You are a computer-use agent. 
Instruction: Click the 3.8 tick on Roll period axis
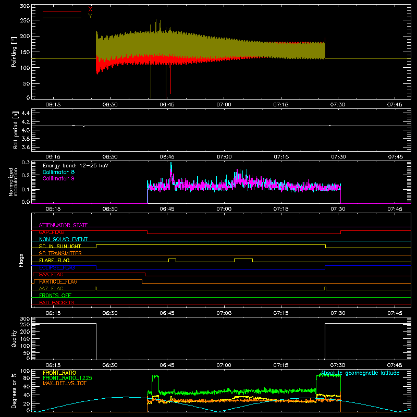(x=26, y=139)
